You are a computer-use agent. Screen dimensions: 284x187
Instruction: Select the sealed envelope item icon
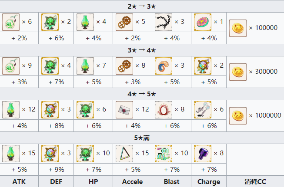[x=124, y=110]
